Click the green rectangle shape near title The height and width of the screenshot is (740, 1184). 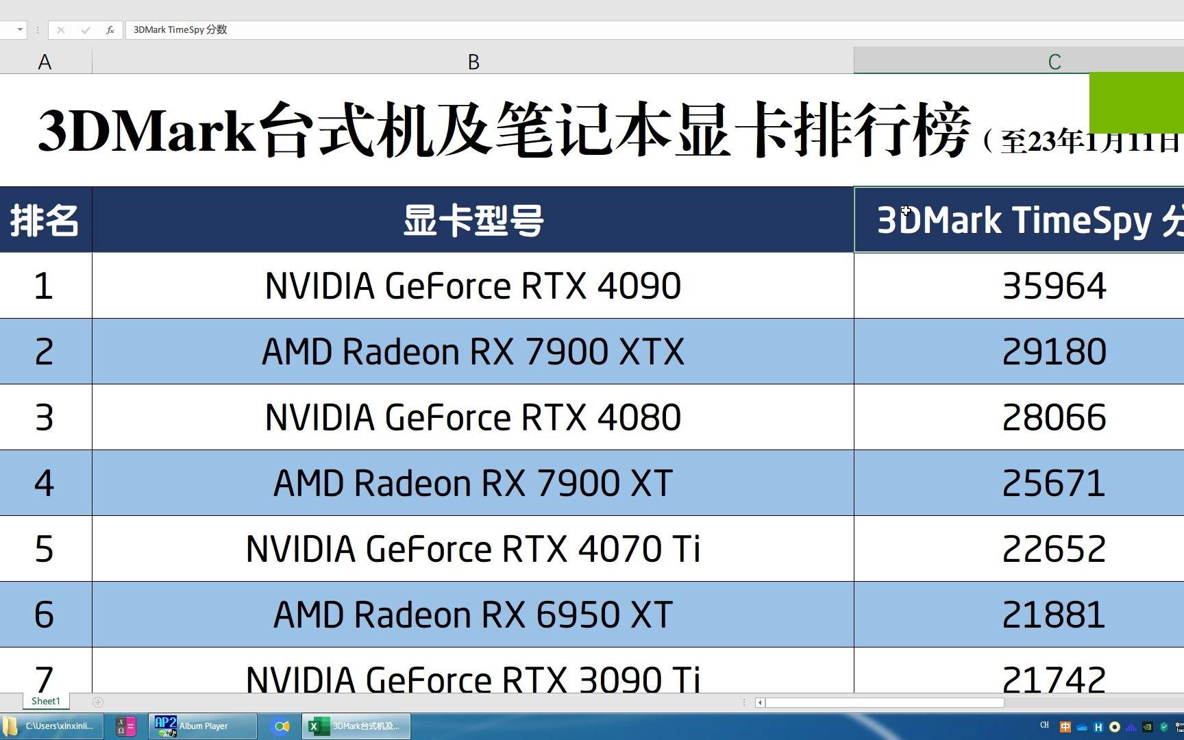click(x=1137, y=103)
